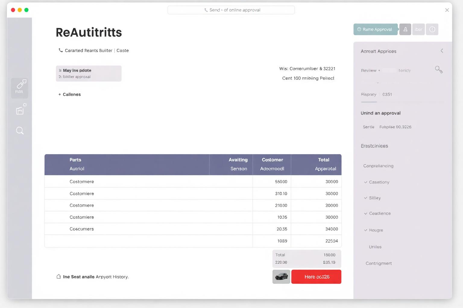This screenshot has height=308, width=463.
Task: Click the red Here button
Action: 316,277
